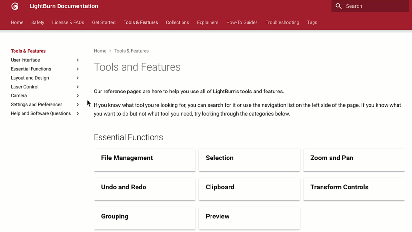Select the Transform Controls card
This screenshot has height=232, width=412.
(354, 189)
